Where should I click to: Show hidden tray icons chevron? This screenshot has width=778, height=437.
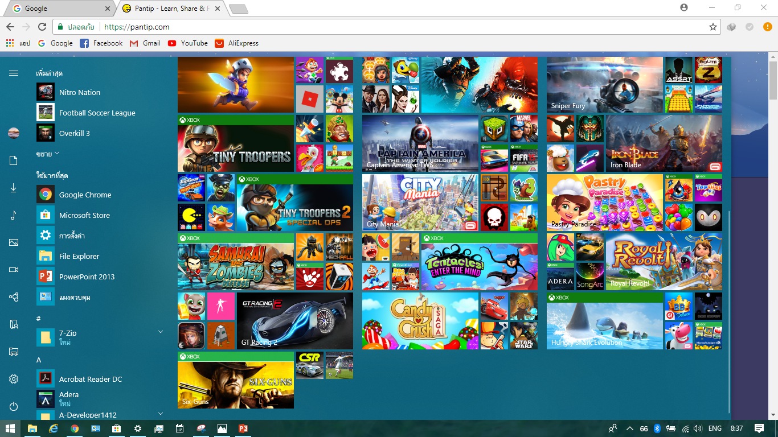pos(629,428)
